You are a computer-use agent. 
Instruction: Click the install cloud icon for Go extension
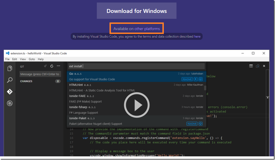(201, 79)
